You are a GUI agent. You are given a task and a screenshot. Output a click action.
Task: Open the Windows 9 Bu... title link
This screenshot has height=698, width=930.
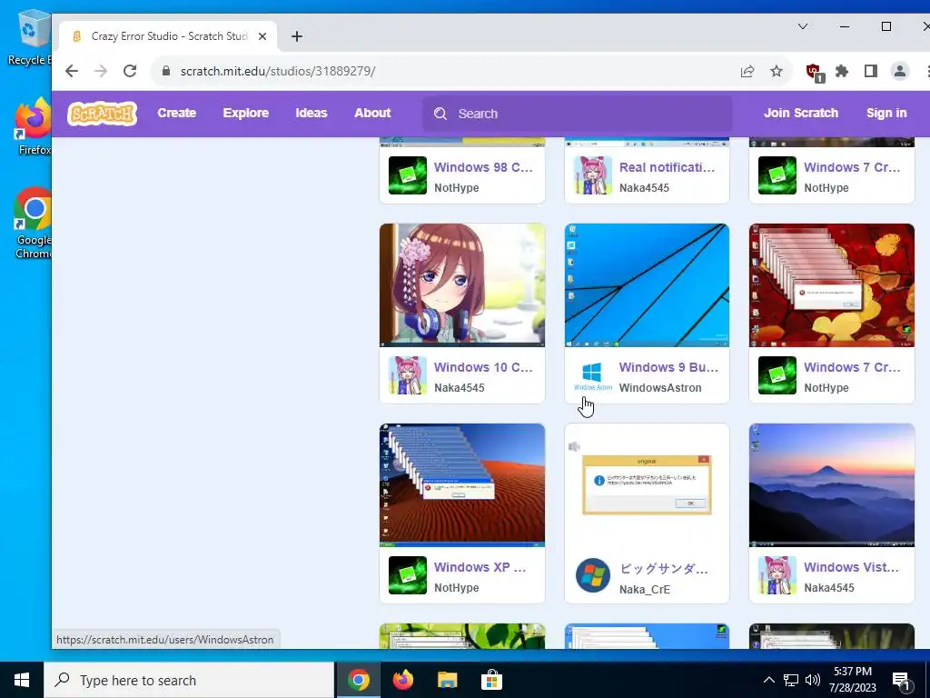click(668, 367)
